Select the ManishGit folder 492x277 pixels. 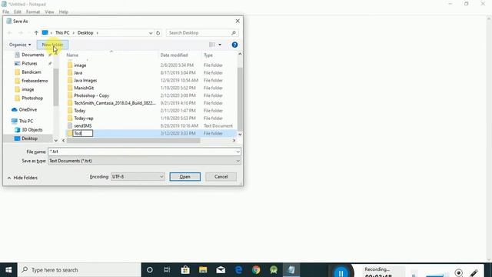point(84,88)
